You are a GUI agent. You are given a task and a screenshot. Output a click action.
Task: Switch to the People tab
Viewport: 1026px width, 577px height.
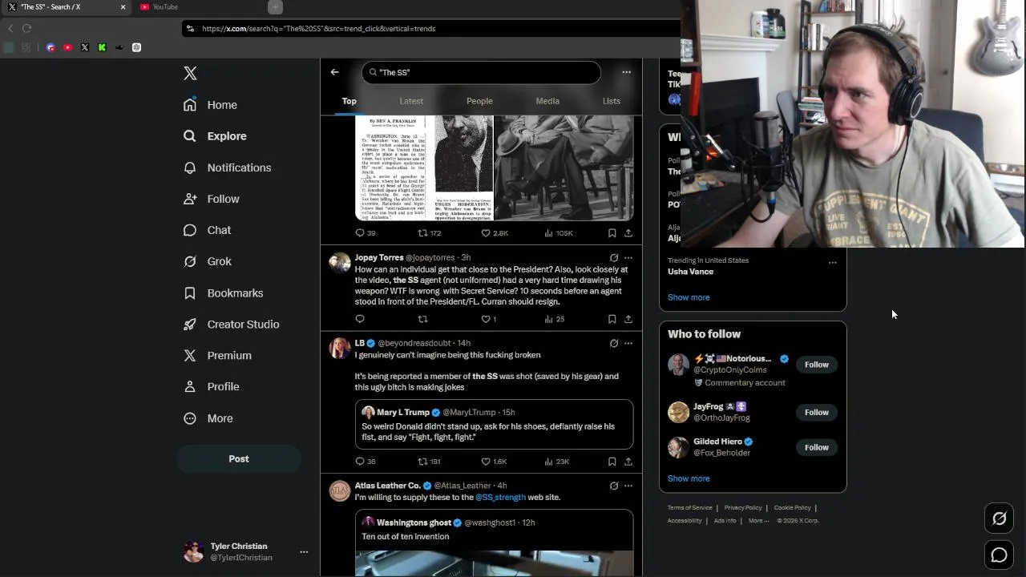coord(479,101)
